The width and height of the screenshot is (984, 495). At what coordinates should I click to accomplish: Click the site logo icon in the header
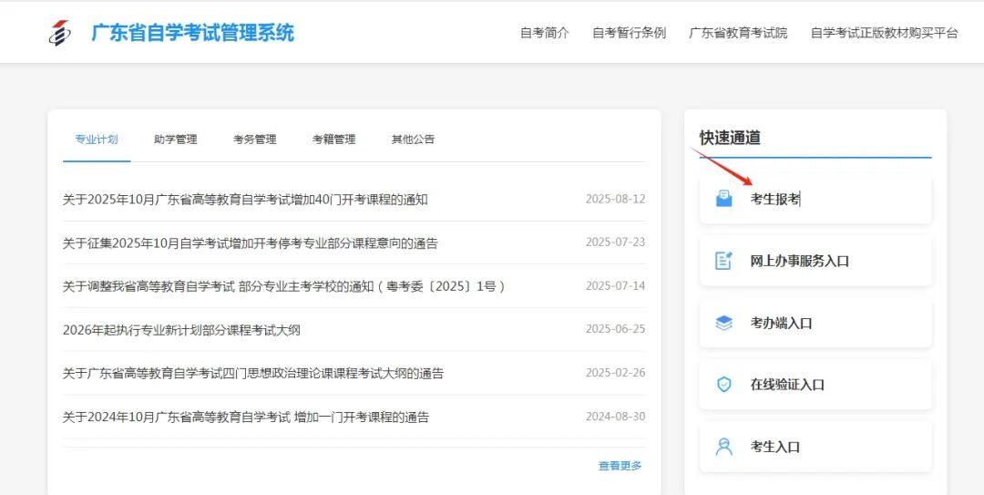click(59, 33)
